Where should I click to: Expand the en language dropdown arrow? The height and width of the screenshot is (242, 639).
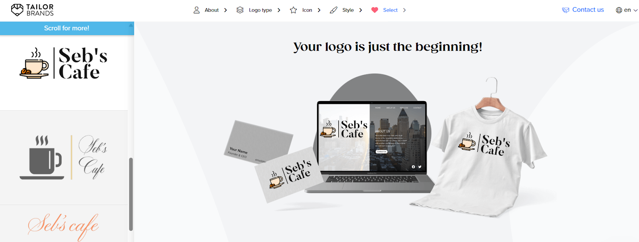[x=635, y=10]
